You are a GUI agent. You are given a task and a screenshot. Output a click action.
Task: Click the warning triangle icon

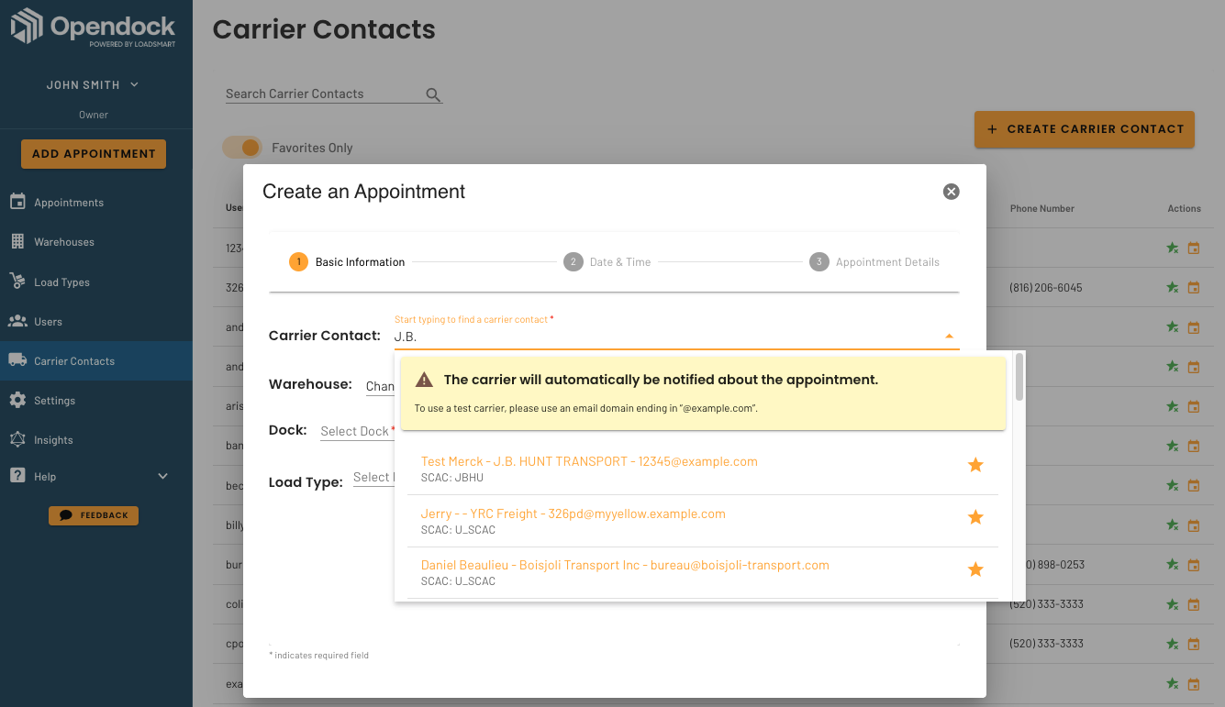point(424,380)
